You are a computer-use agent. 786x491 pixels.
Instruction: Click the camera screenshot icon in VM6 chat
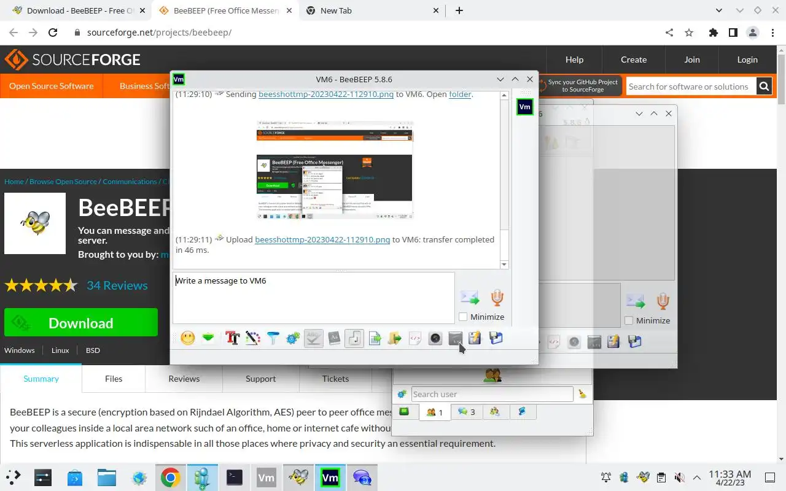pyautogui.click(x=435, y=338)
